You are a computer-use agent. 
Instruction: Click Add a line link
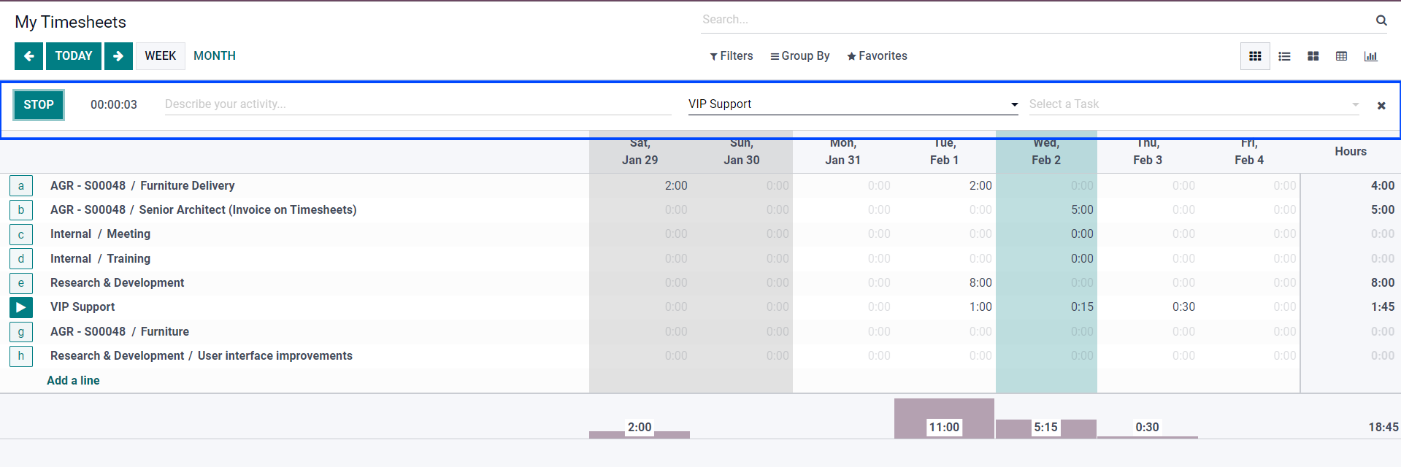pyautogui.click(x=73, y=380)
